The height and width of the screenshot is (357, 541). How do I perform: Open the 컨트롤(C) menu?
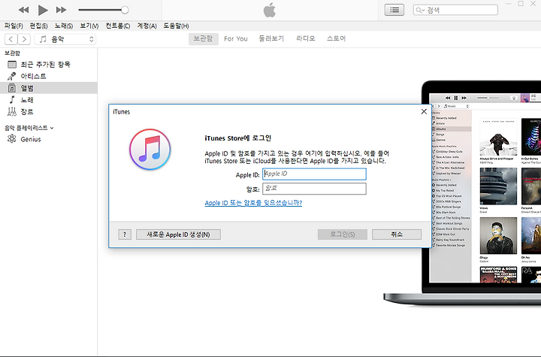(118, 26)
